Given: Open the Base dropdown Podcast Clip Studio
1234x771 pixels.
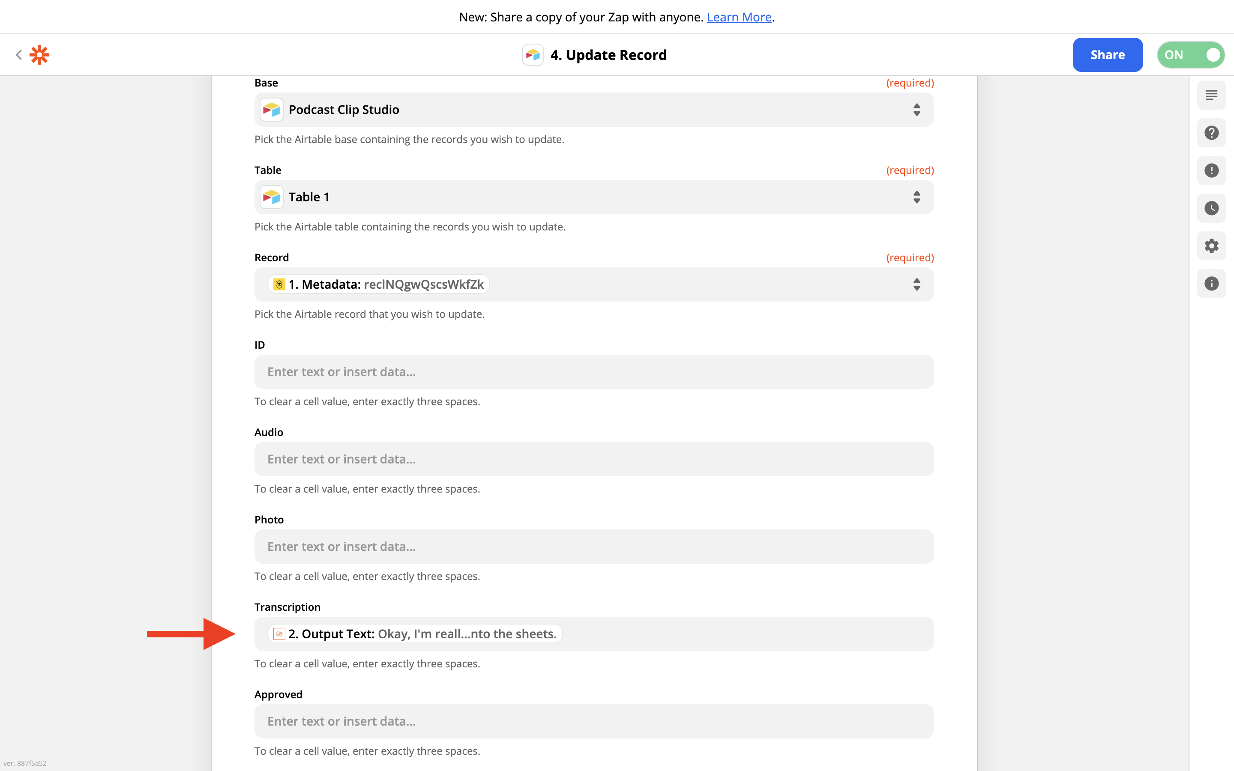Looking at the screenshot, I should [x=593, y=110].
